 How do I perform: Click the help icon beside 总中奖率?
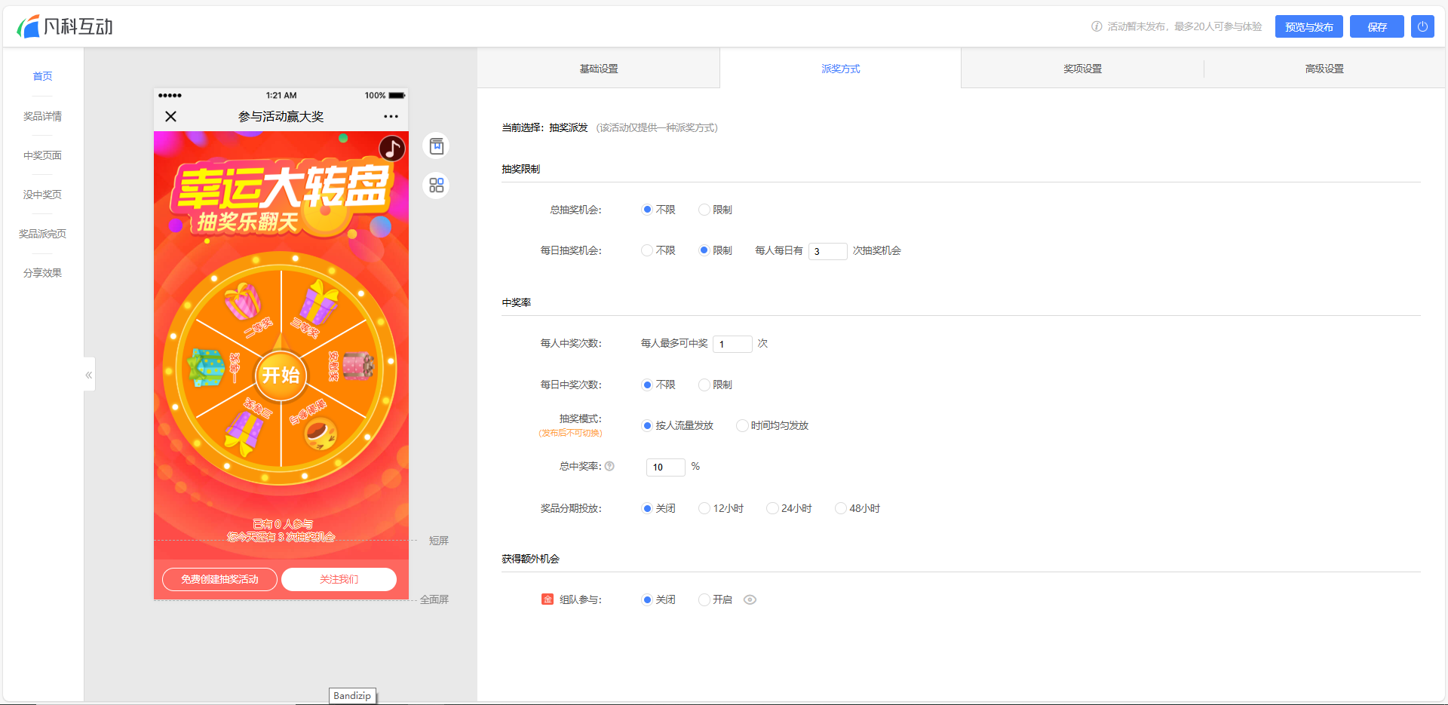pyautogui.click(x=609, y=466)
